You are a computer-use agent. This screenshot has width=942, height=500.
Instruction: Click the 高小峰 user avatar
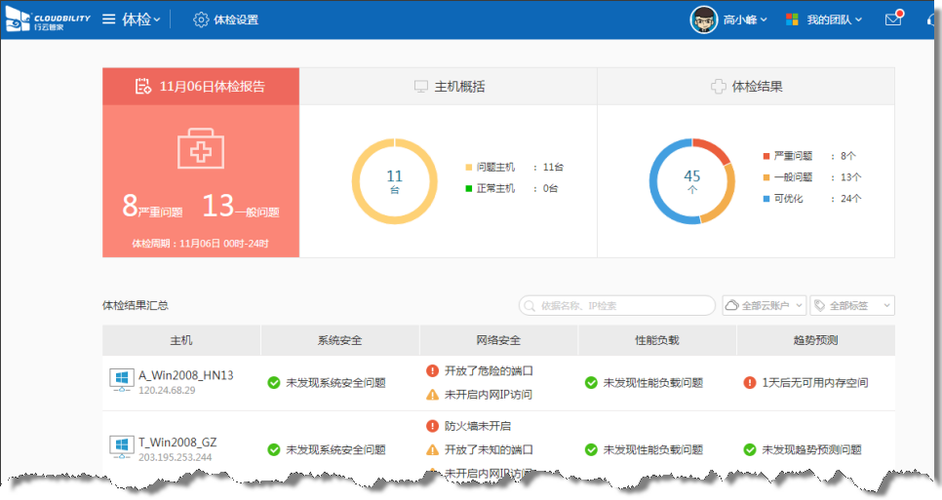click(704, 19)
